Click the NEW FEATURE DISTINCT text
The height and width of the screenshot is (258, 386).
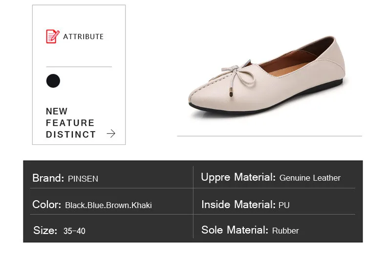tap(71, 123)
